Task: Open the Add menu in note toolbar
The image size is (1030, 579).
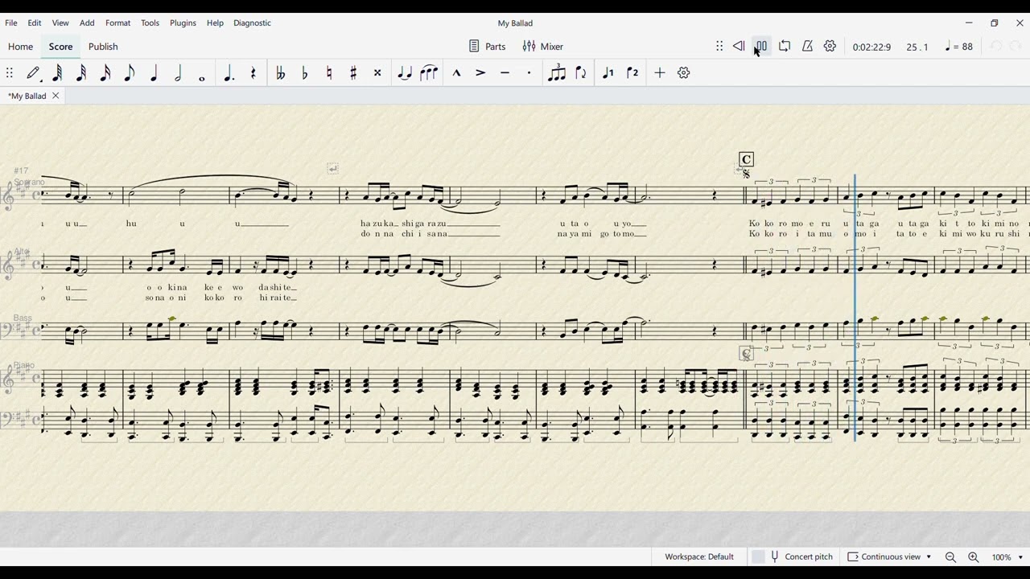Action: (x=660, y=73)
